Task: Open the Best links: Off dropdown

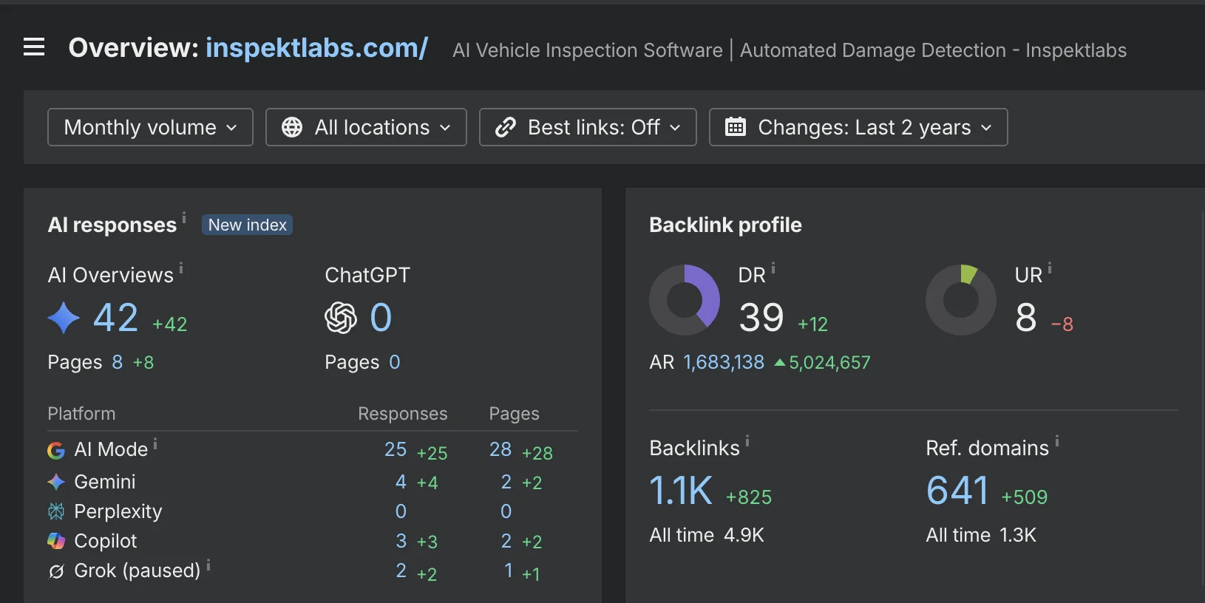Action: pos(588,127)
